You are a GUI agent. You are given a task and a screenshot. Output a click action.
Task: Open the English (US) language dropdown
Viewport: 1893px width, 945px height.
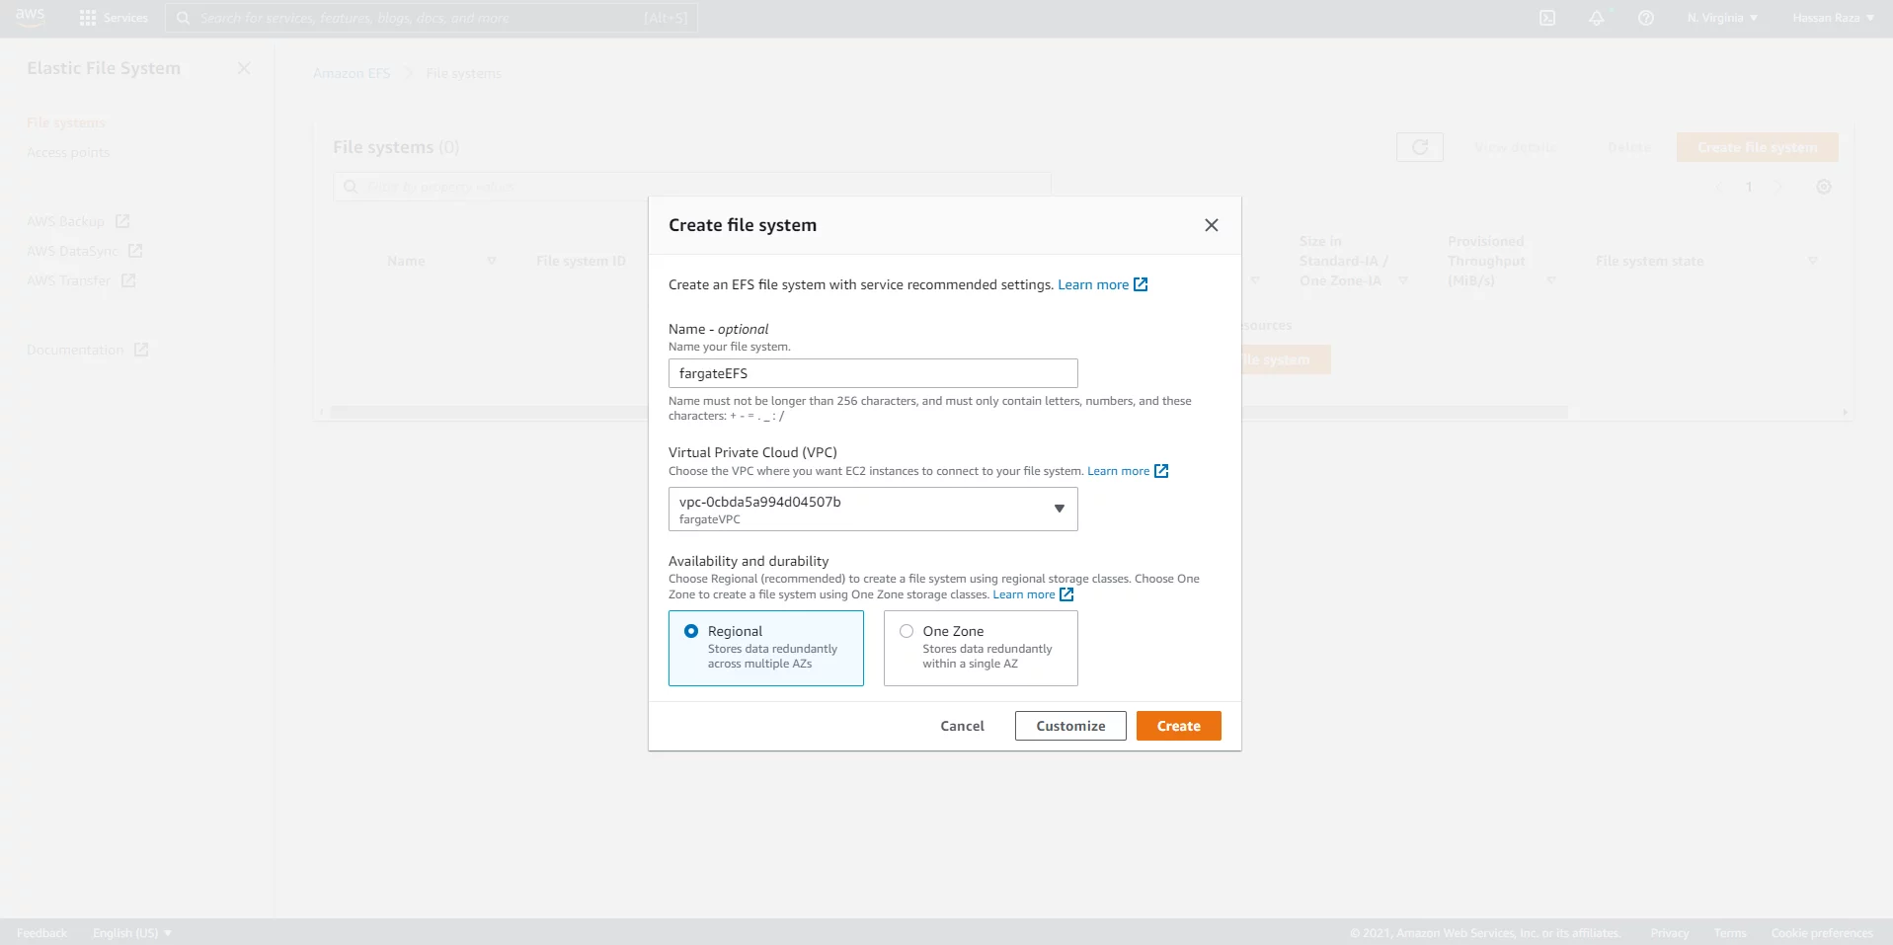[132, 933]
